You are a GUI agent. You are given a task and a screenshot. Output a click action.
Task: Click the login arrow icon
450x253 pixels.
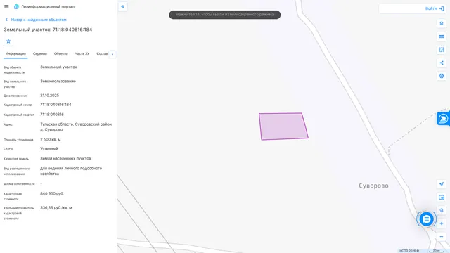click(x=442, y=8)
